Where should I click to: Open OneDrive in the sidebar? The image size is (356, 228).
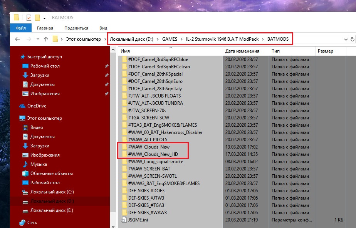(37, 106)
